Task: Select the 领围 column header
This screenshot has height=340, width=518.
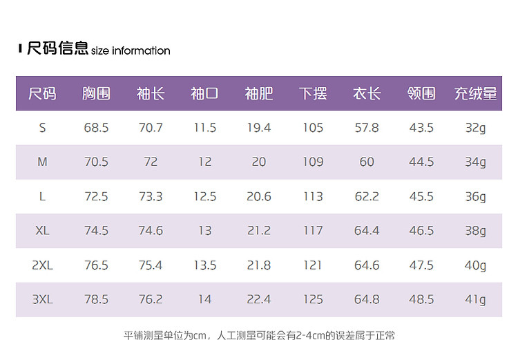Action: tap(421, 93)
